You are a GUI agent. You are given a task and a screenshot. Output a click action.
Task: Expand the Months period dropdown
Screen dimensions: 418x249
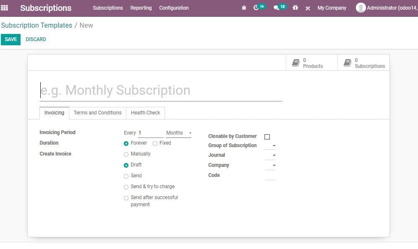179,133
